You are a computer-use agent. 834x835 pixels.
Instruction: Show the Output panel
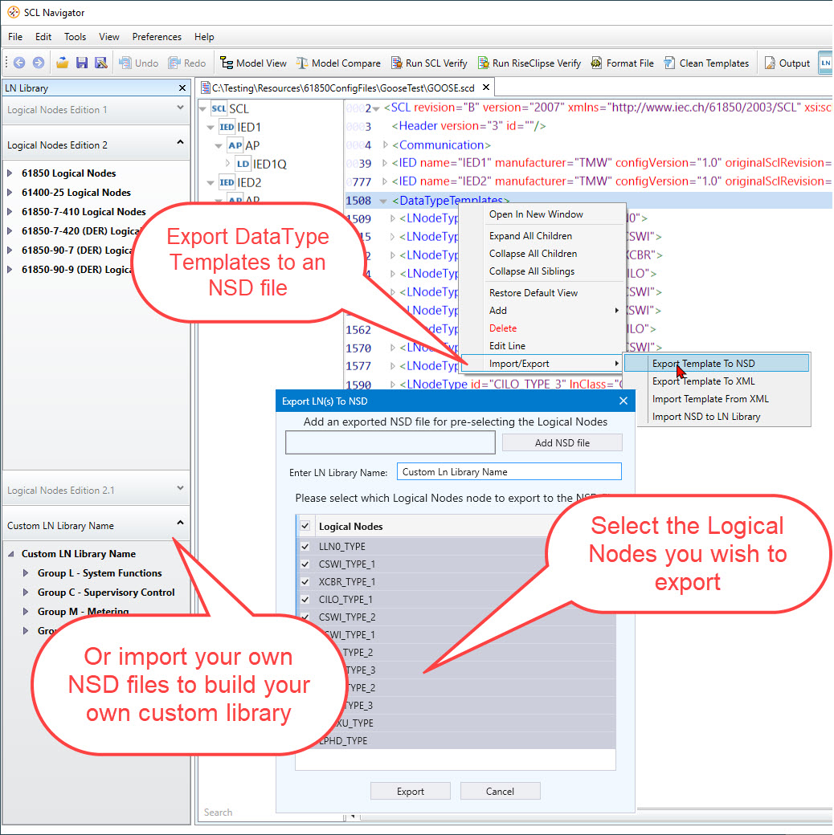770,63
